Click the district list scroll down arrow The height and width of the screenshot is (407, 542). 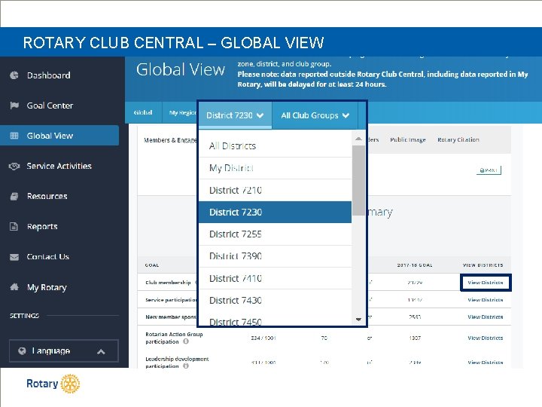point(358,320)
